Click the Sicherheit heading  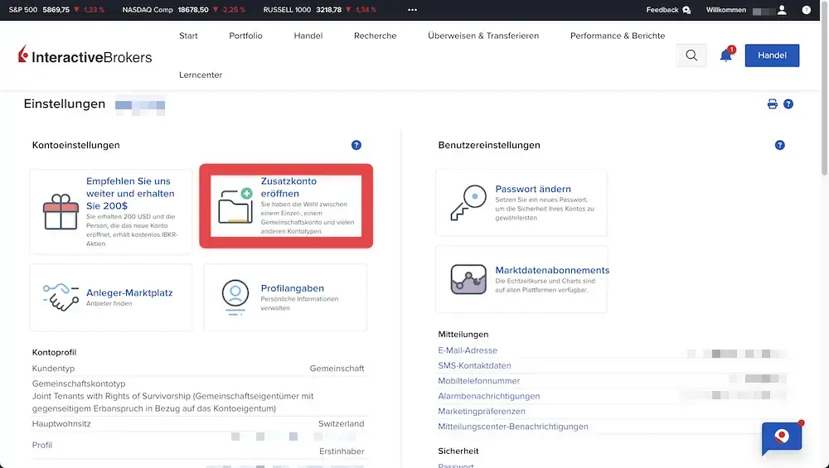coord(458,451)
